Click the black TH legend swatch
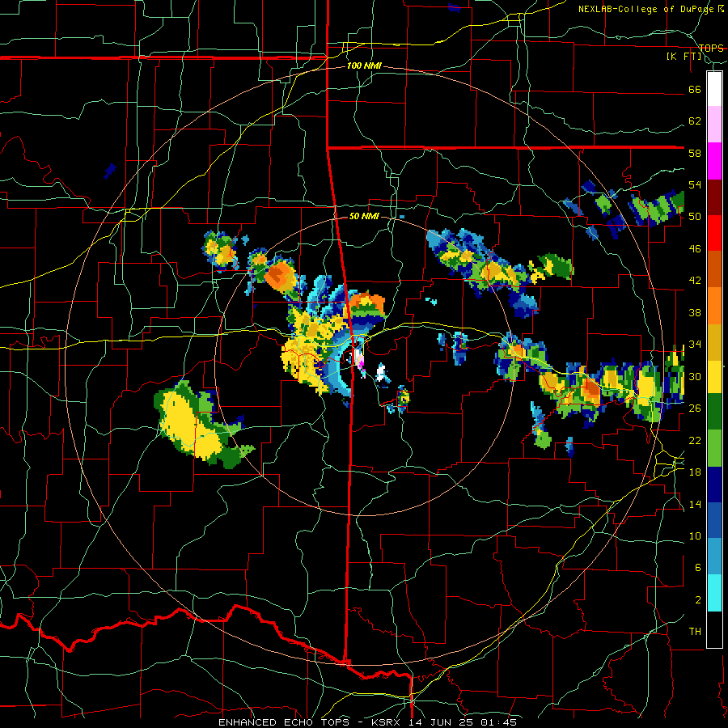The width and height of the screenshot is (728, 728). pos(714,629)
